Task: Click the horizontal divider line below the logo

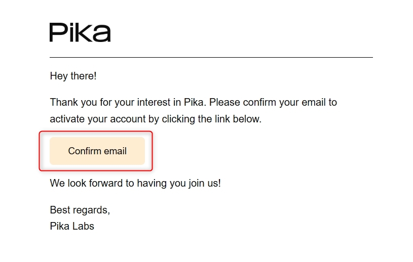Action: click(211, 57)
